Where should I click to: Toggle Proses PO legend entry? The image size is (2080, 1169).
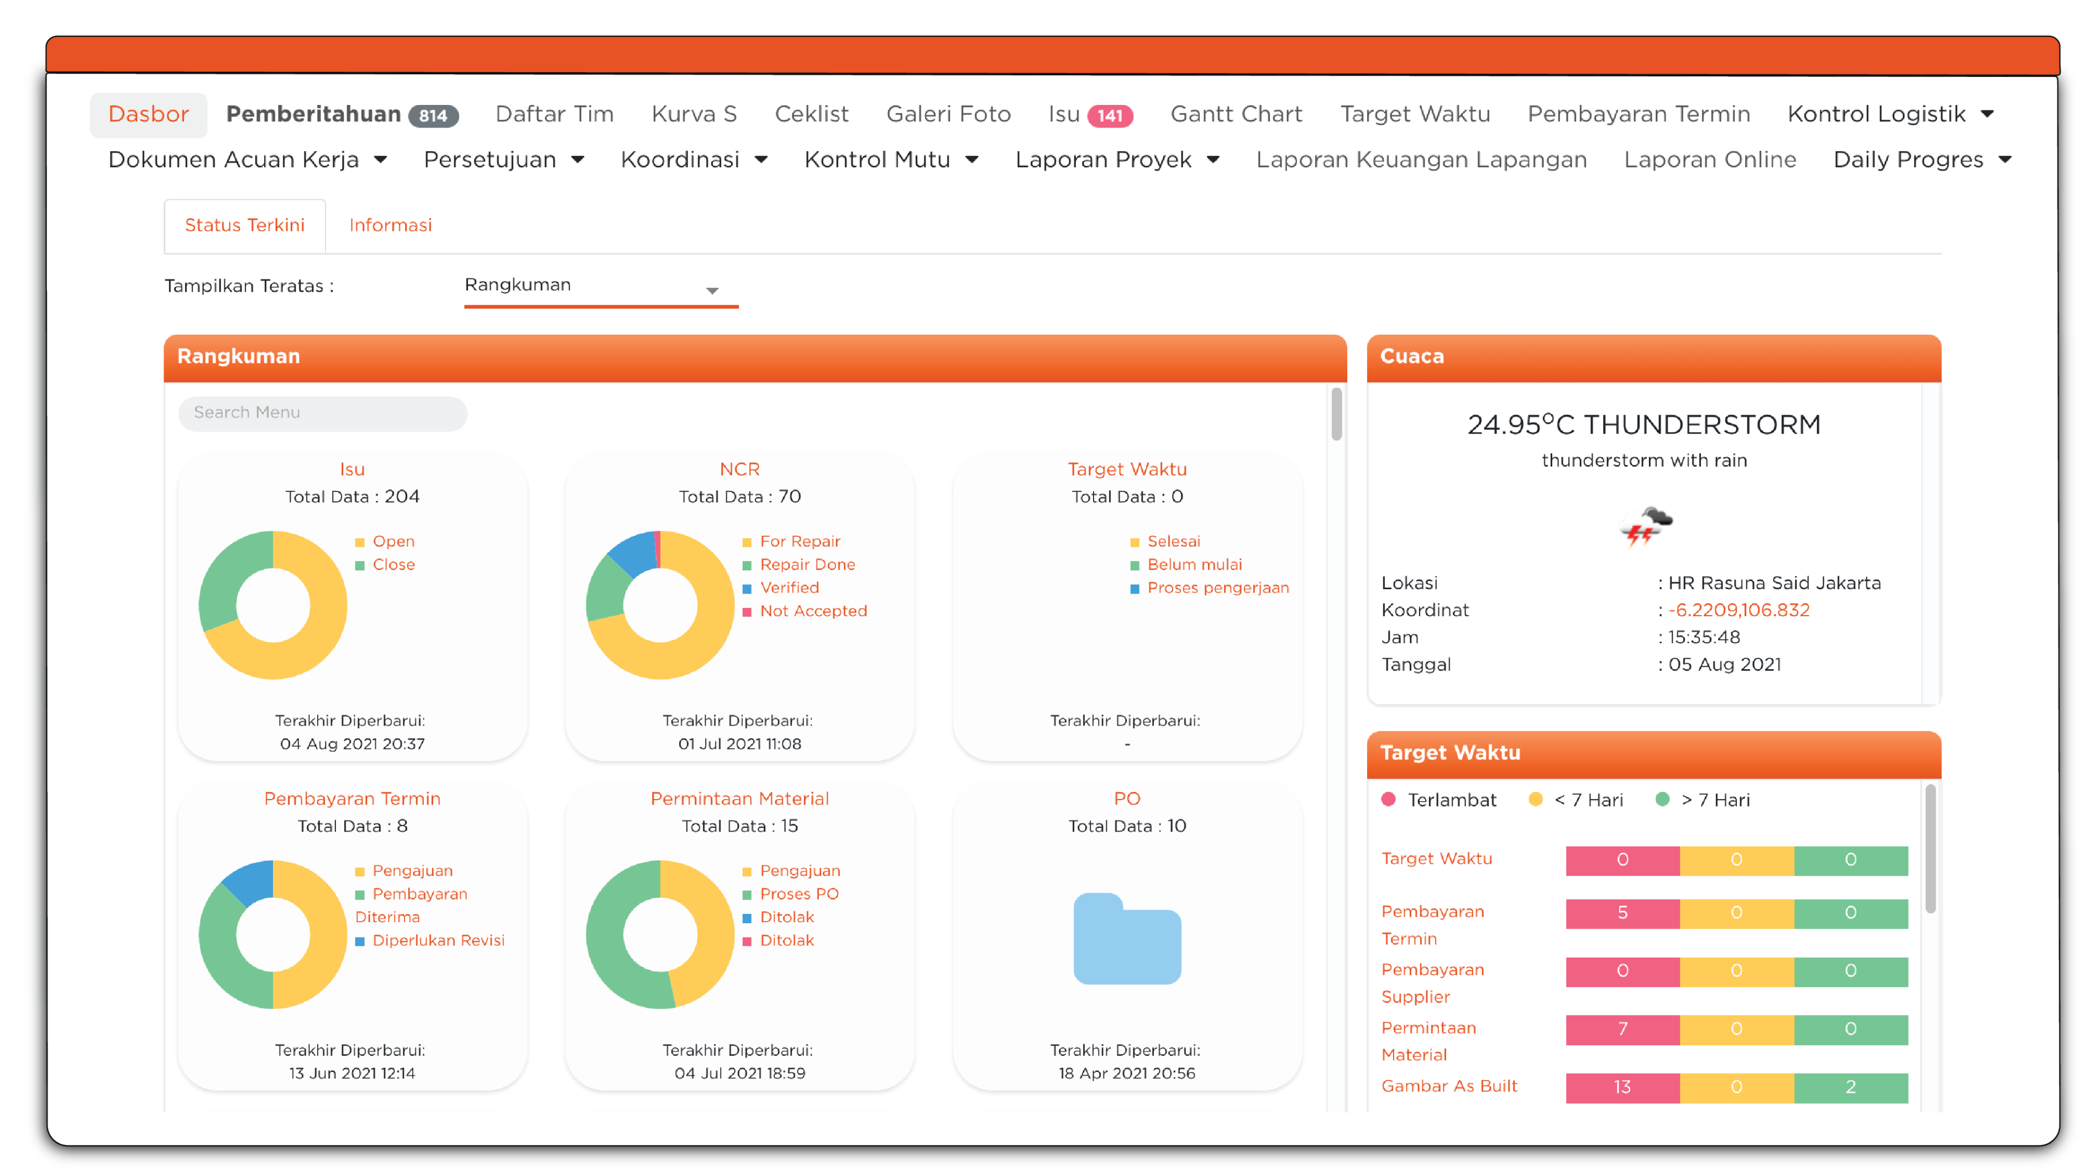click(790, 894)
